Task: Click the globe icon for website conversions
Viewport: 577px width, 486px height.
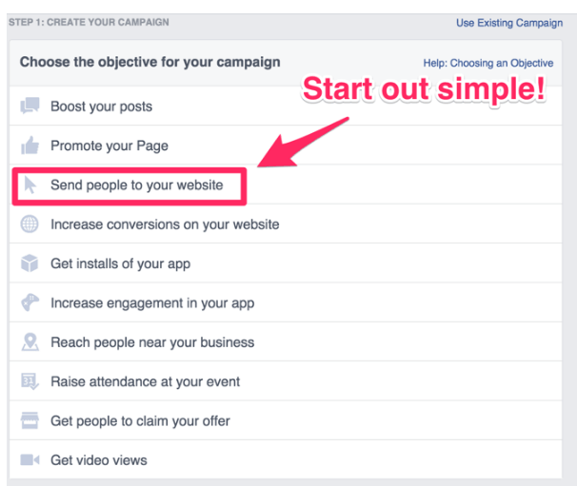Action: pos(30,224)
